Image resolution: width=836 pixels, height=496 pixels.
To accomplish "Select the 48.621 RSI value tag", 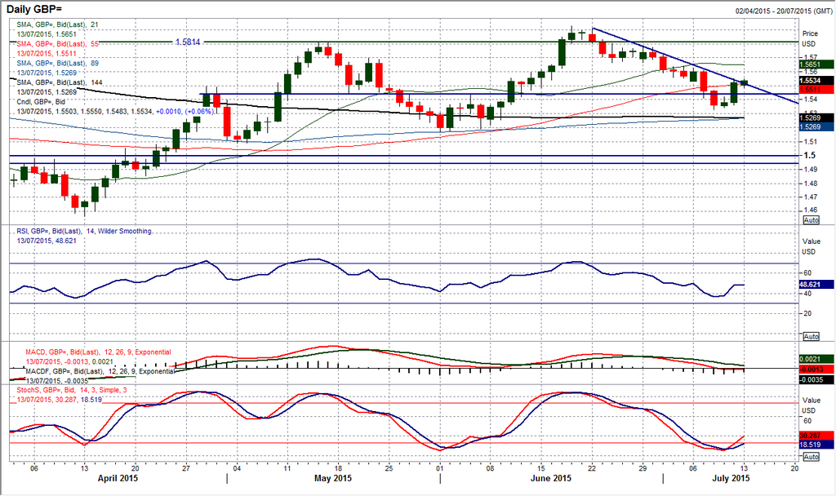I will pyautogui.click(x=816, y=285).
